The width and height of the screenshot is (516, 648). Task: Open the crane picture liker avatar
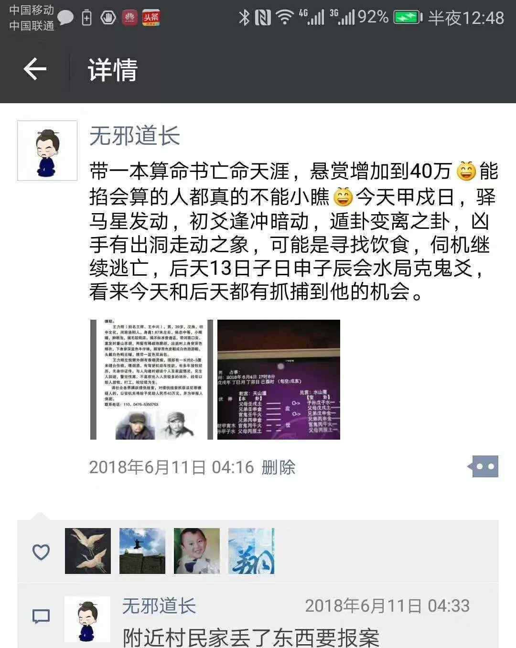pos(88,551)
